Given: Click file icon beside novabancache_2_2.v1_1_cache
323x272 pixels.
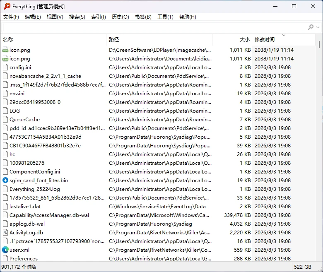Looking at the screenshot, I should pyautogui.click(x=5, y=76).
